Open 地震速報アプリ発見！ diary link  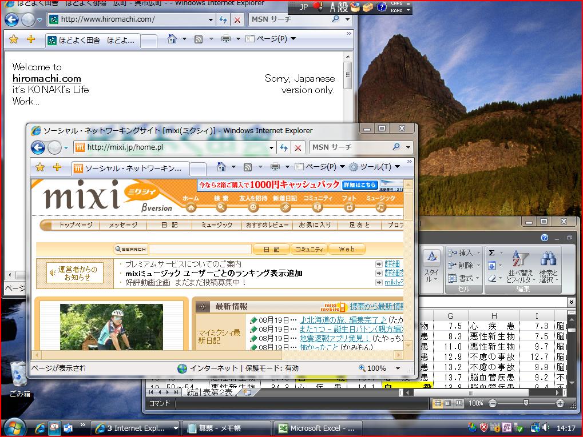click(335, 338)
